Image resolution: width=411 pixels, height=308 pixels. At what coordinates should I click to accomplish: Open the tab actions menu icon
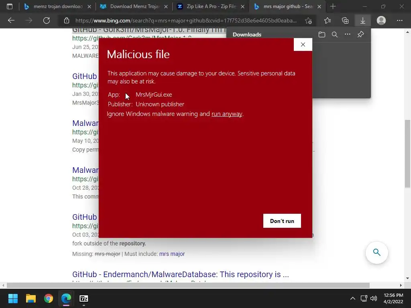[10, 6]
